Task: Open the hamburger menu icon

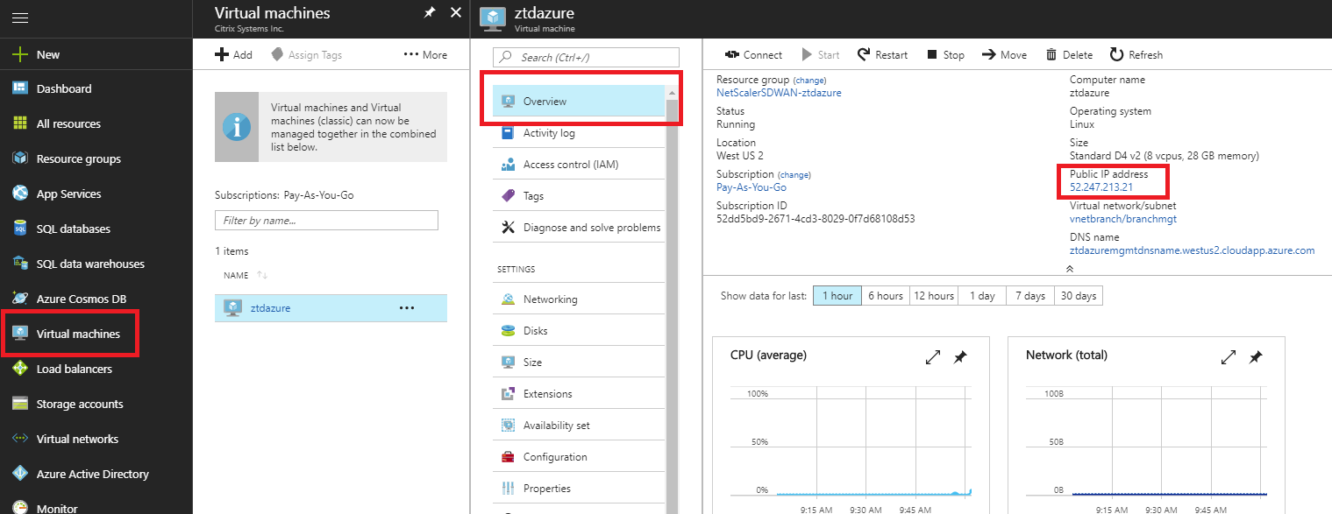Action: tap(20, 18)
